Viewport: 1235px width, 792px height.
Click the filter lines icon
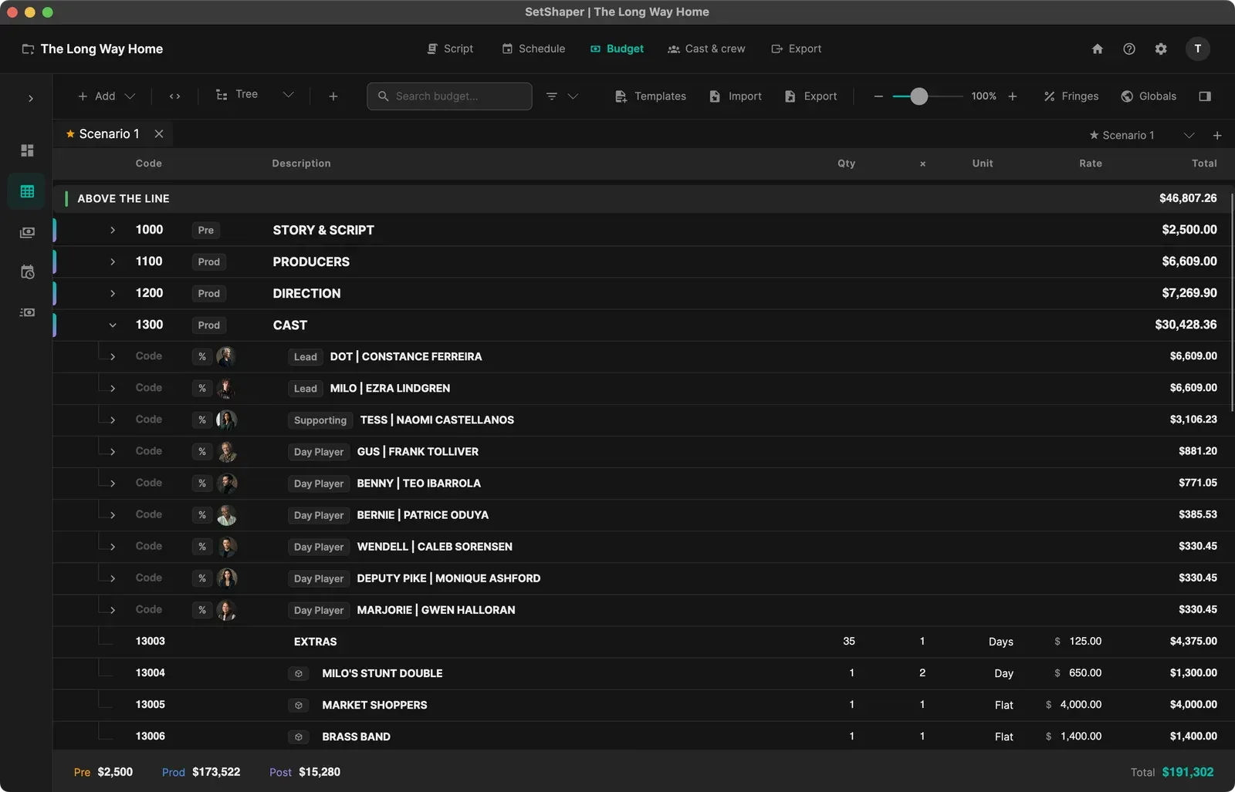tap(552, 96)
